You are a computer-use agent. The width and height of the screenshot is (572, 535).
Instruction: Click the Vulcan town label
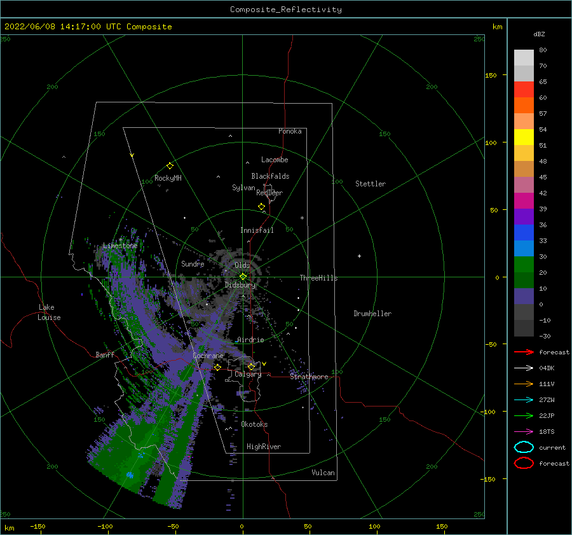pos(323,473)
